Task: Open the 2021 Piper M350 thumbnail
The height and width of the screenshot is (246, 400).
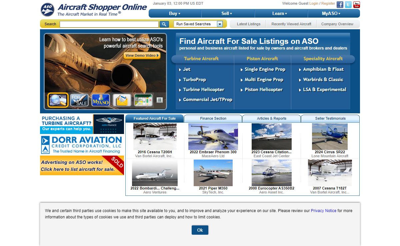Action: click(213, 173)
